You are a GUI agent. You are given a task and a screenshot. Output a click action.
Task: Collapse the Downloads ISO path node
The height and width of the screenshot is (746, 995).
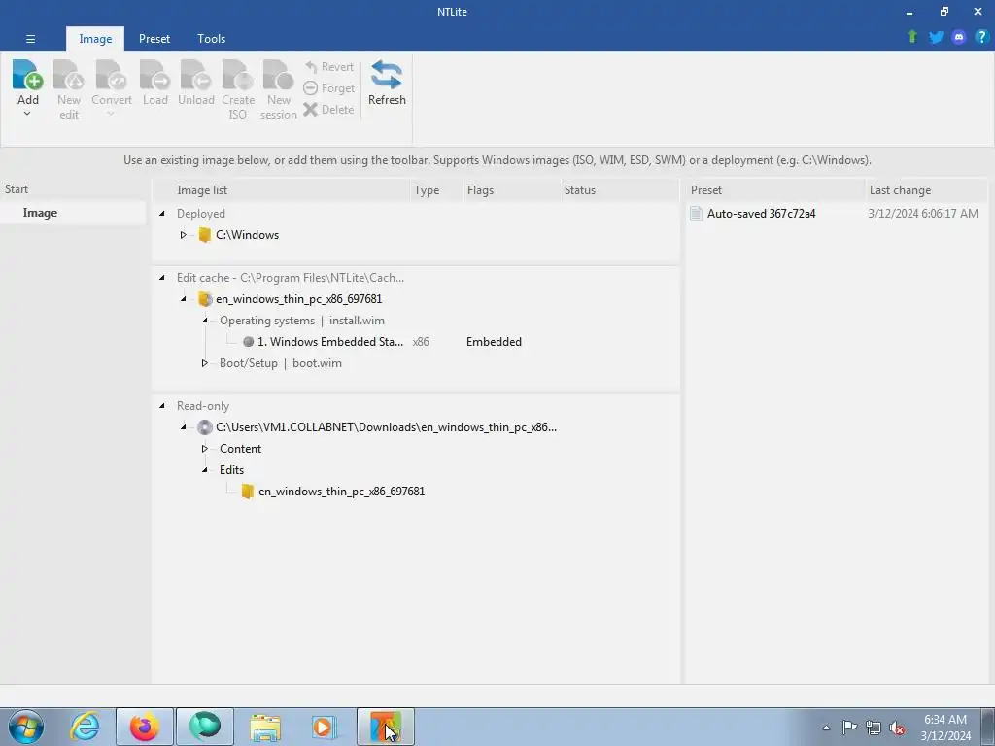[183, 427]
